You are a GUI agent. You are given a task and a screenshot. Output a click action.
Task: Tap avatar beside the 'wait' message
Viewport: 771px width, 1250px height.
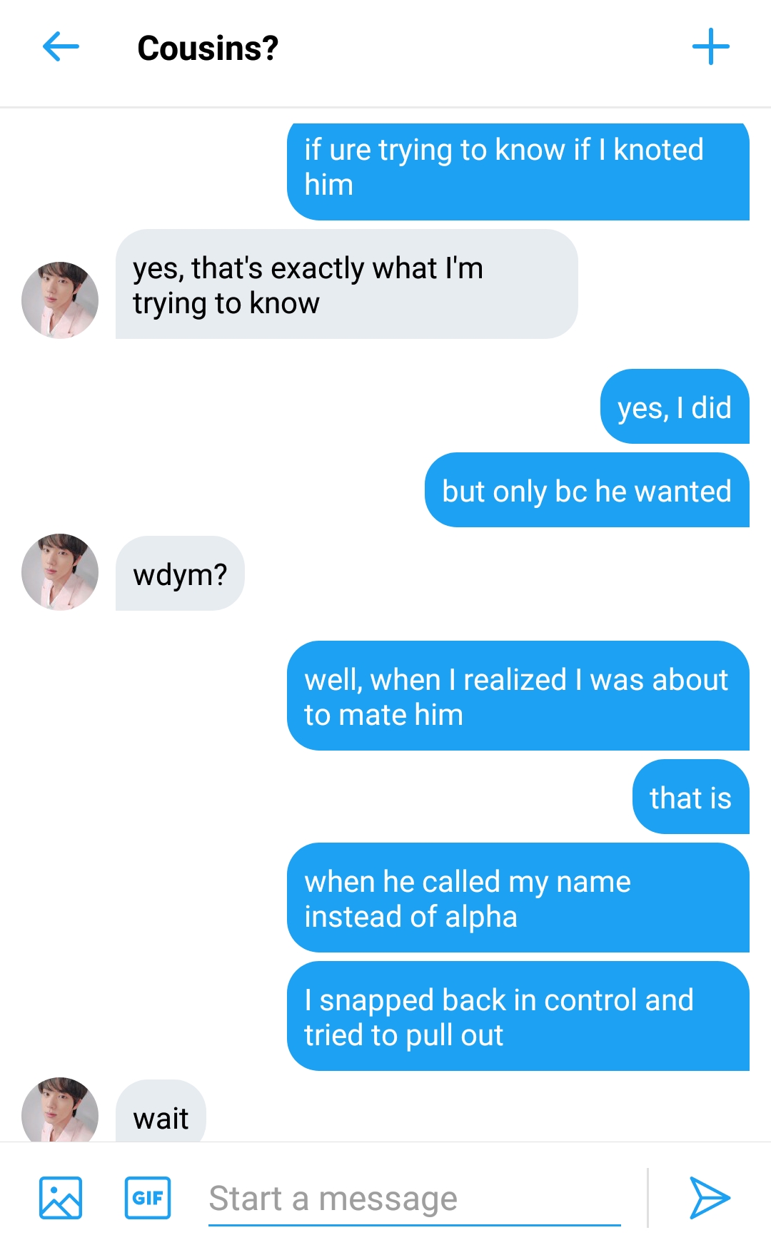coord(60,1109)
